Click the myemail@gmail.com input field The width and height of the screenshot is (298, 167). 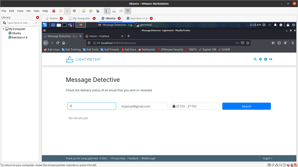(x=143, y=106)
